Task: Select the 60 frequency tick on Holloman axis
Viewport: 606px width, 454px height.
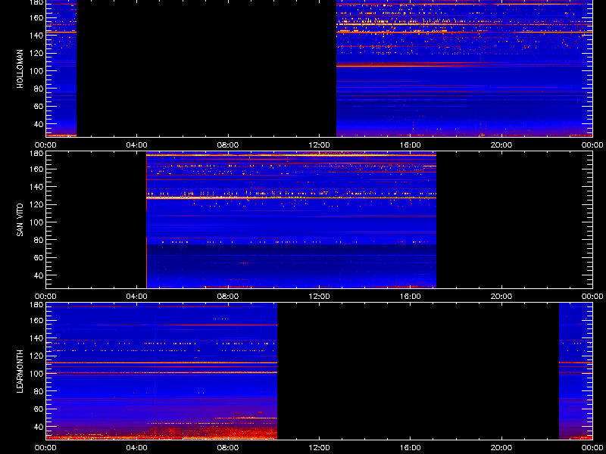Action: coord(39,106)
